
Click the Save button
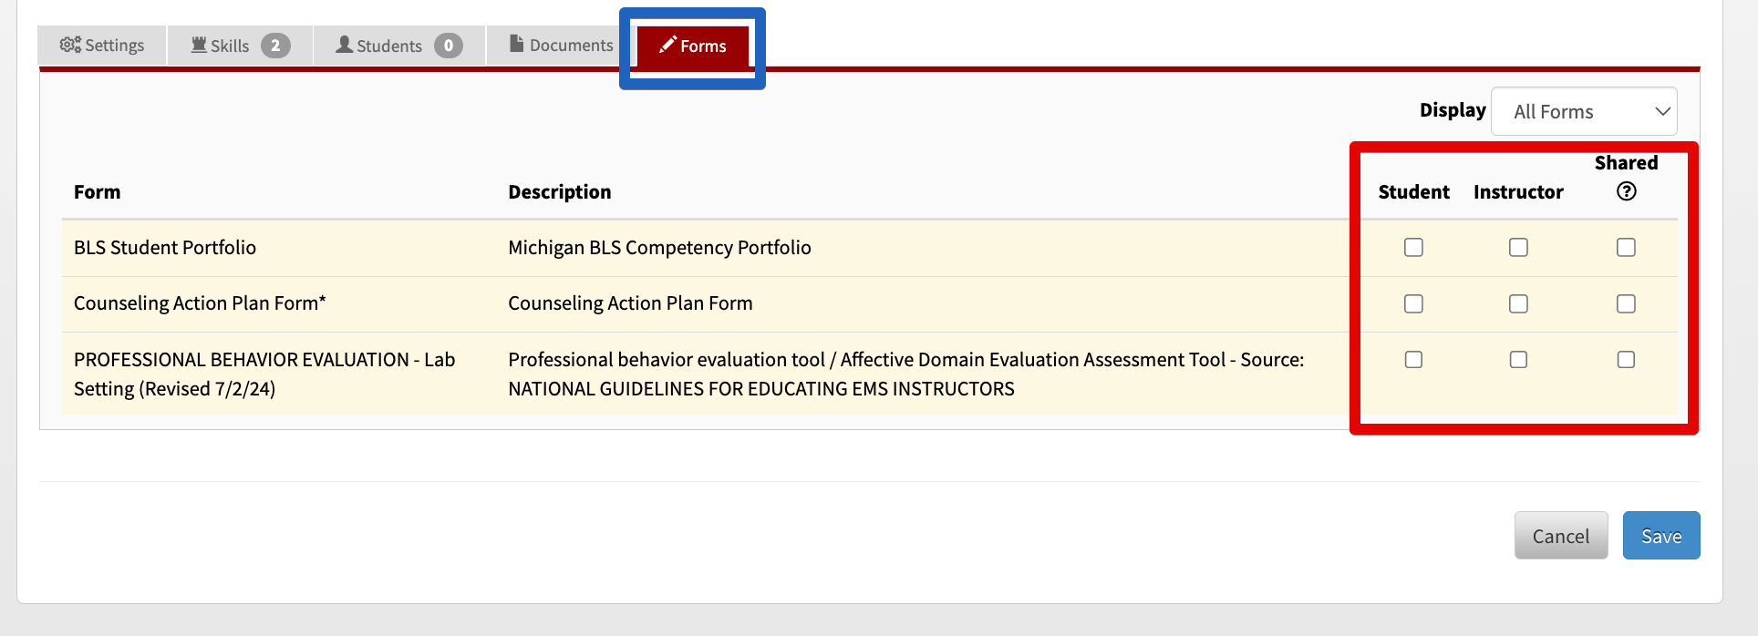click(x=1661, y=536)
